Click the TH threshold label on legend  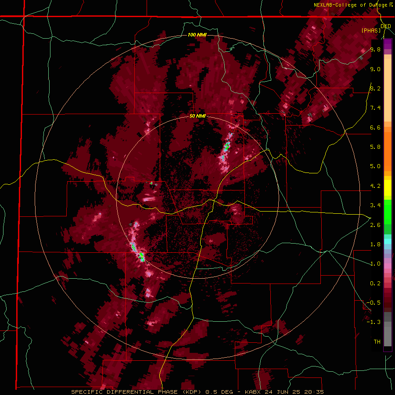point(377,342)
